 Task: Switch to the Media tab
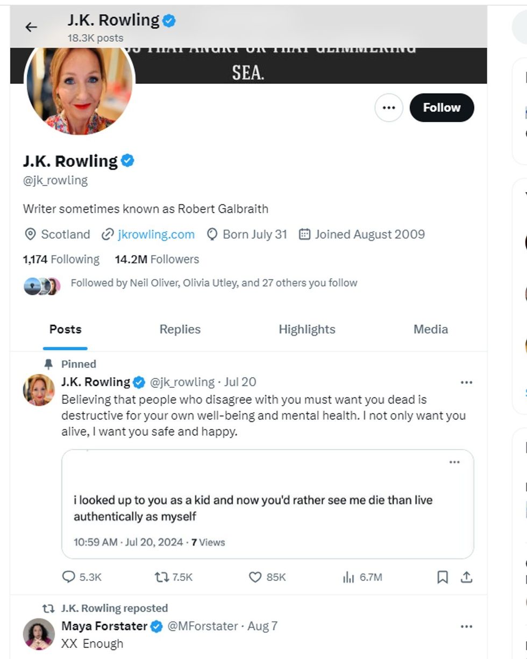pyautogui.click(x=431, y=329)
